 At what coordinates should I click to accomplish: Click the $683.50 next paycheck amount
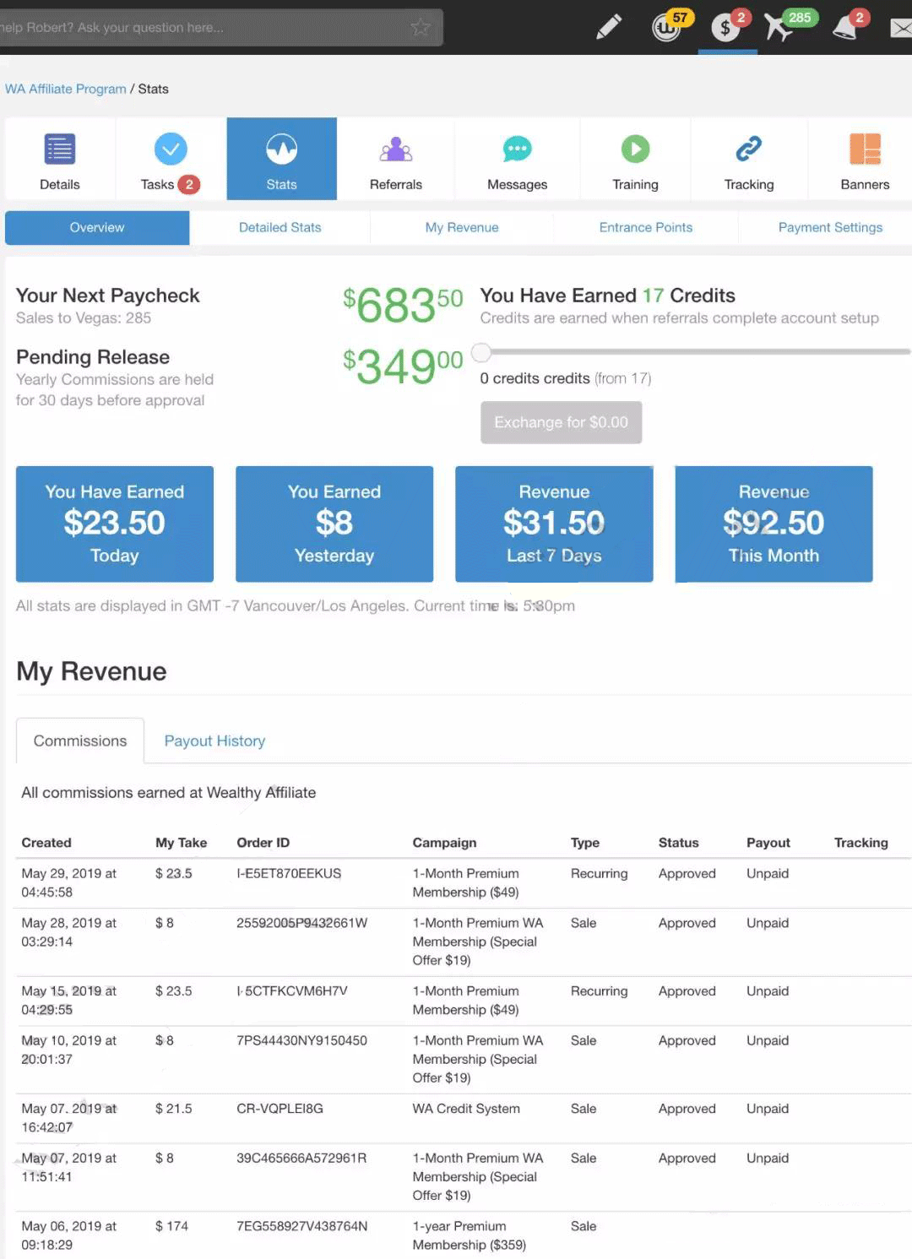pos(403,305)
